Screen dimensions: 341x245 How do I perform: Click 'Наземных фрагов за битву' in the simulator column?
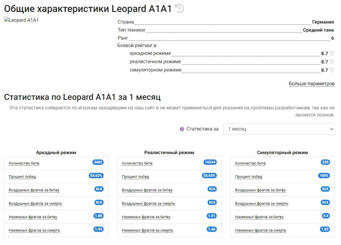[259, 217]
